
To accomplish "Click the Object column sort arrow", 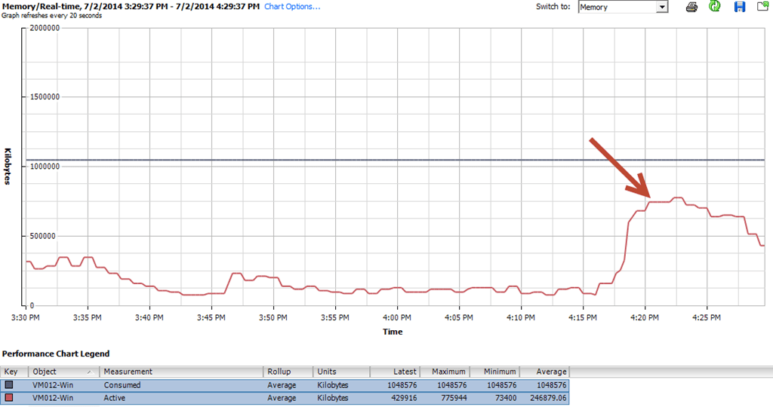I will click(x=91, y=372).
